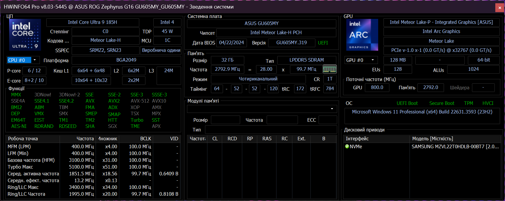Click the UEFI Boot indicator
The width and height of the screenshot is (505, 201).
pos(407,103)
